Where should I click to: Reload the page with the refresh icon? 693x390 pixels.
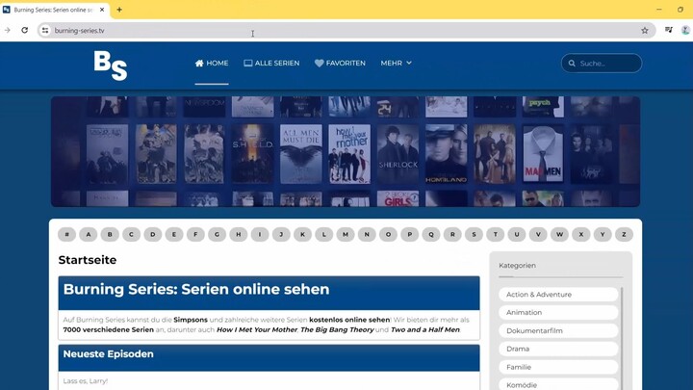click(25, 30)
